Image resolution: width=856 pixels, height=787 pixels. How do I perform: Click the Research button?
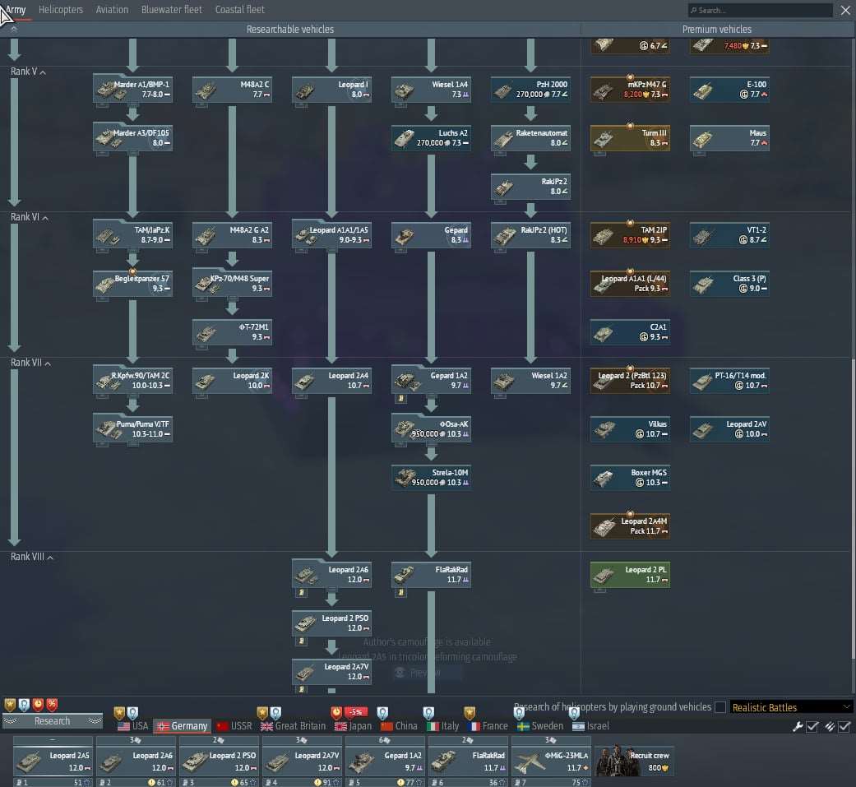coord(53,721)
